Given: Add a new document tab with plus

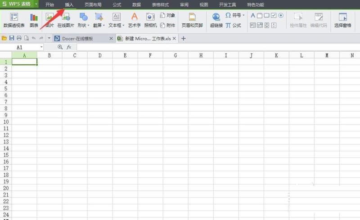Looking at the screenshot, I should coord(183,39).
